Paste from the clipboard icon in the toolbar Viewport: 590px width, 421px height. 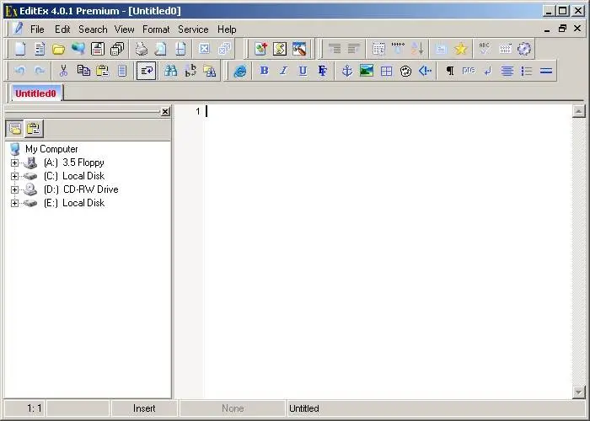[x=102, y=71]
